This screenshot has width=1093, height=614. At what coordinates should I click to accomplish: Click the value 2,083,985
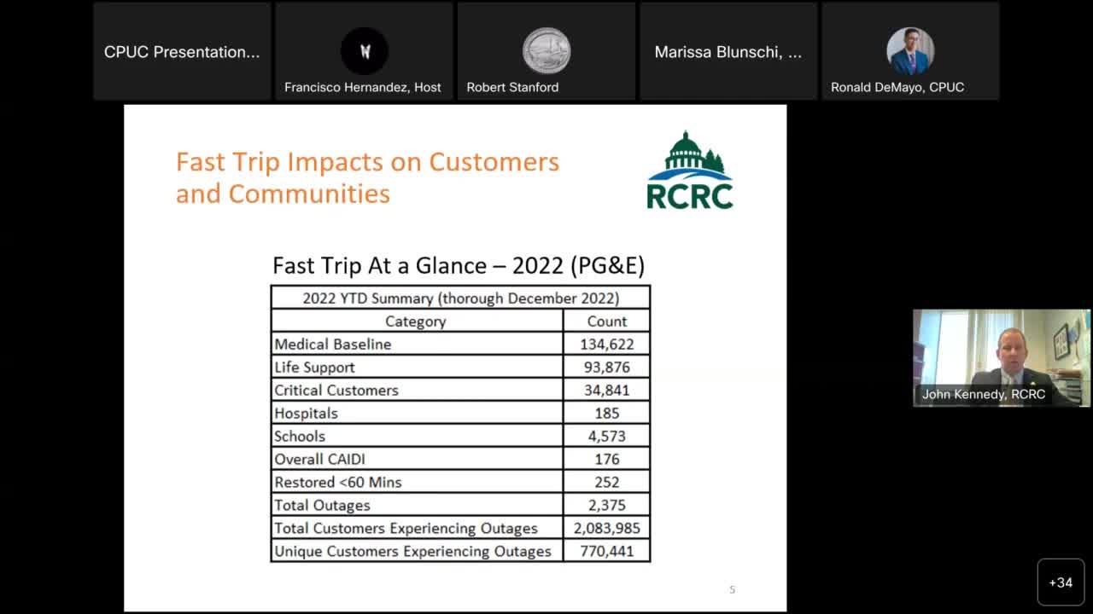pos(607,529)
